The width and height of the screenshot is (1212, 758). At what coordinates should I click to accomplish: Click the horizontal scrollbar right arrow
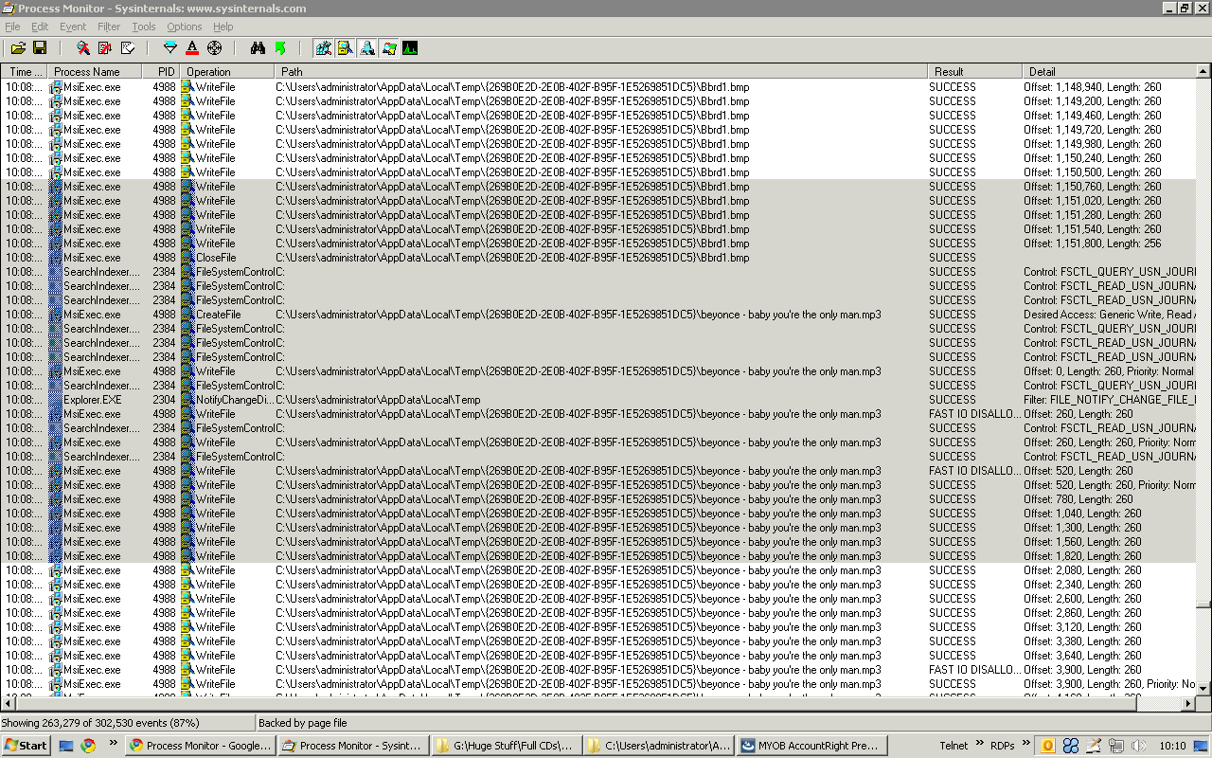[1187, 704]
